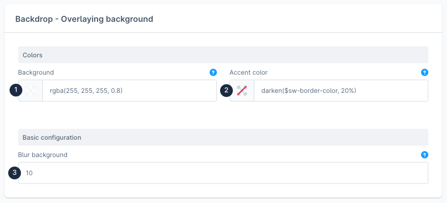Click the Basic configuration section header

tap(223, 137)
